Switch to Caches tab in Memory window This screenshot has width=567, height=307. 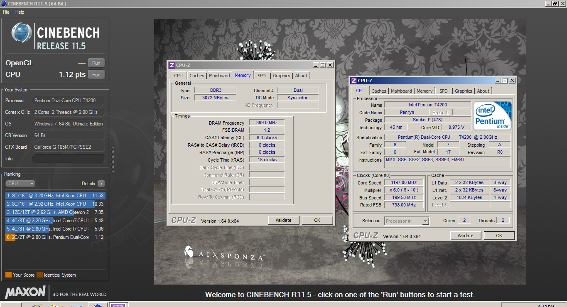(196, 76)
